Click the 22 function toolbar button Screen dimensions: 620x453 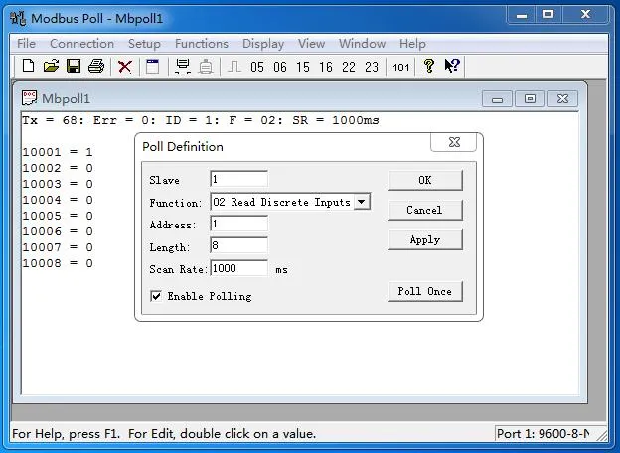[x=349, y=67]
